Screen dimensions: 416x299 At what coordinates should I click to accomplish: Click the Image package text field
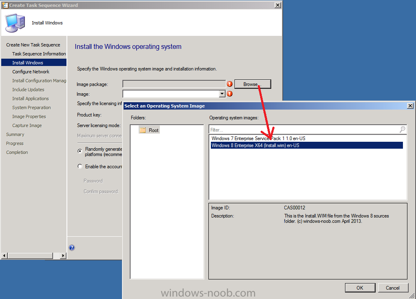pos(174,84)
